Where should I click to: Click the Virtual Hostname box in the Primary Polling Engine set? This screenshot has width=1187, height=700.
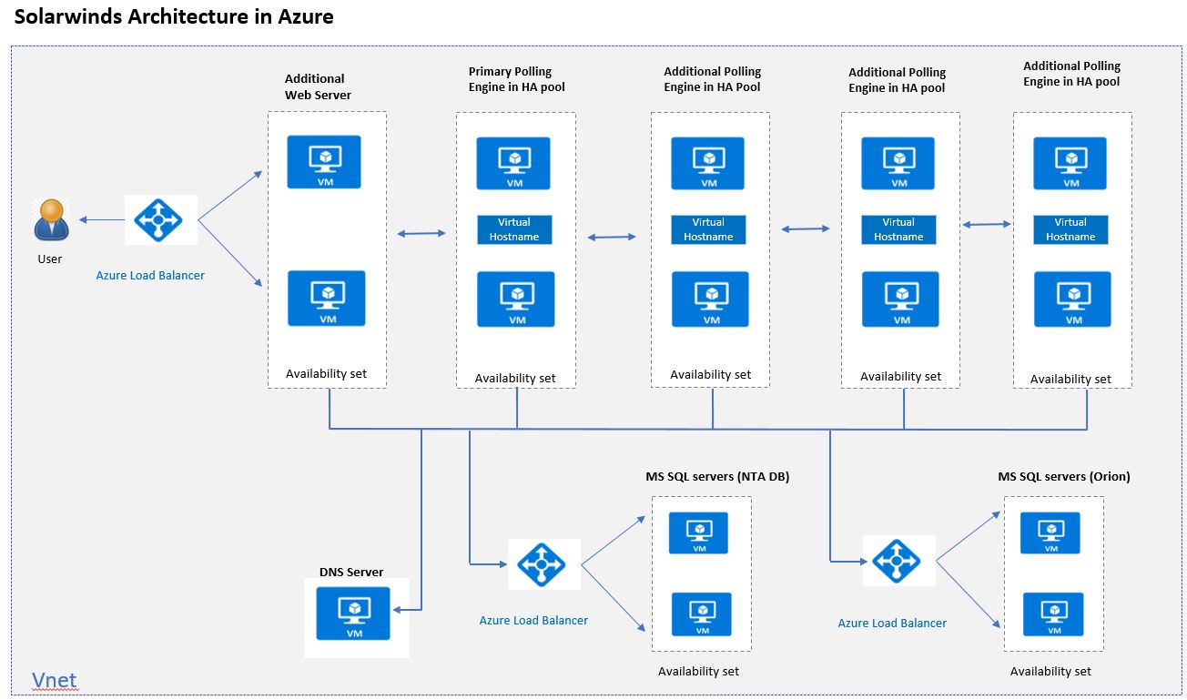click(x=514, y=229)
